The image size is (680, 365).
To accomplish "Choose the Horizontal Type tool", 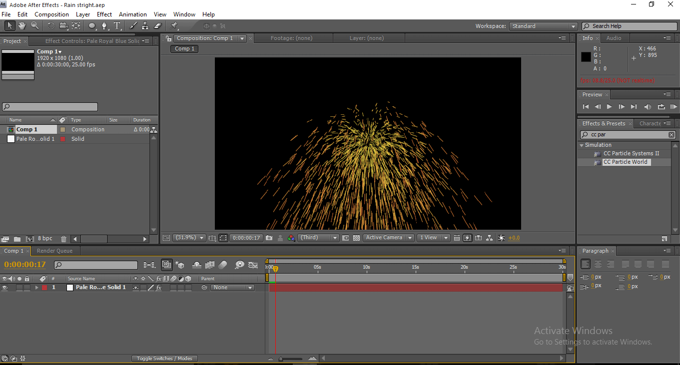I will pos(117,25).
